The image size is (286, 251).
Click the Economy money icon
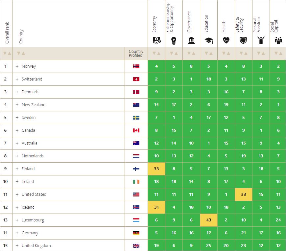tap(156, 40)
